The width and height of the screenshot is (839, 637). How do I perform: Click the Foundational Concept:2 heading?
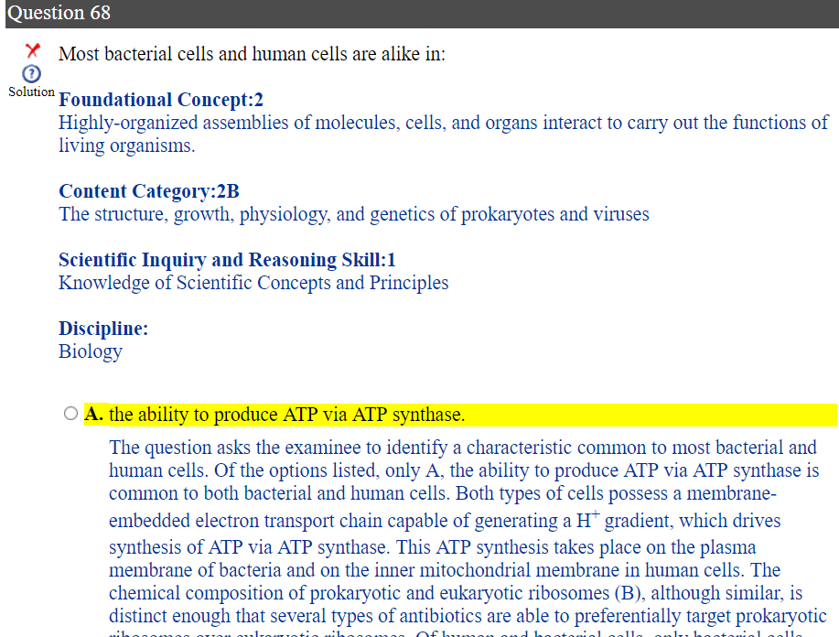click(161, 100)
